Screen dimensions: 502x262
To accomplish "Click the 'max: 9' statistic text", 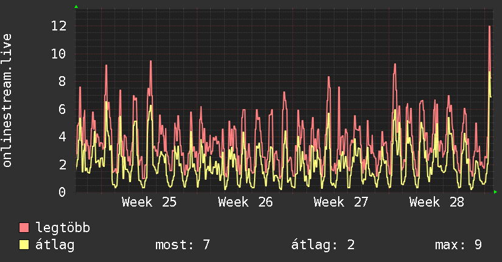I will pyautogui.click(x=459, y=245).
